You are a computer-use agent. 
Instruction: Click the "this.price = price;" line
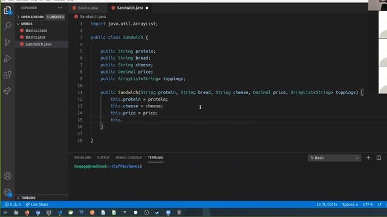point(134,113)
